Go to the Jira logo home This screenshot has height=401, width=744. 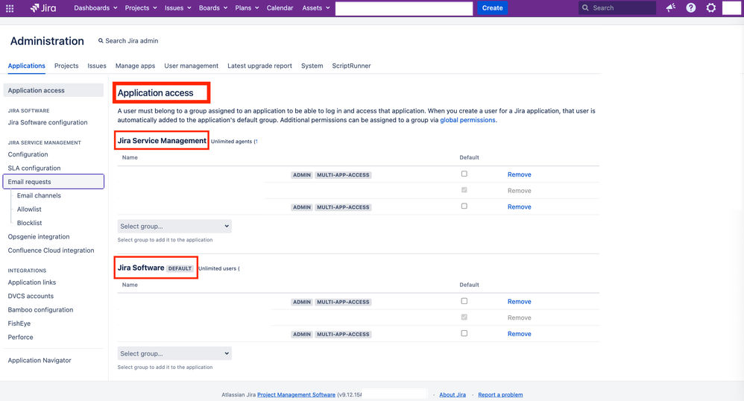pos(42,8)
